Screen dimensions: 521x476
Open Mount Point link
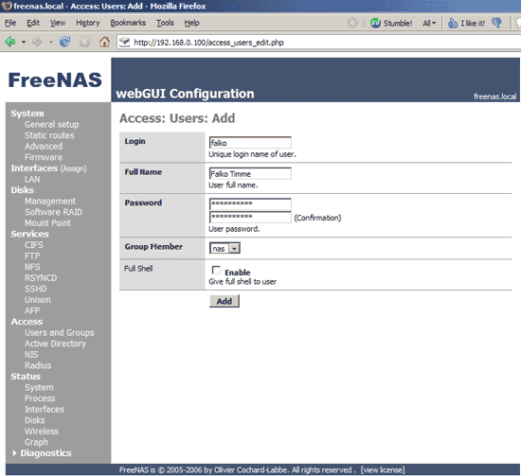coord(47,223)
